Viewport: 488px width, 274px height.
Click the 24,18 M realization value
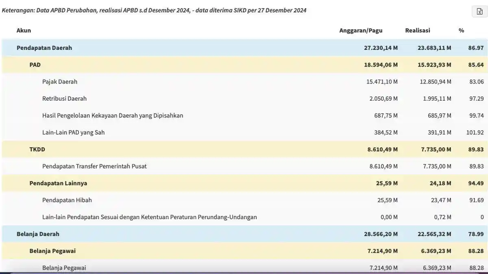click(440, 183)
